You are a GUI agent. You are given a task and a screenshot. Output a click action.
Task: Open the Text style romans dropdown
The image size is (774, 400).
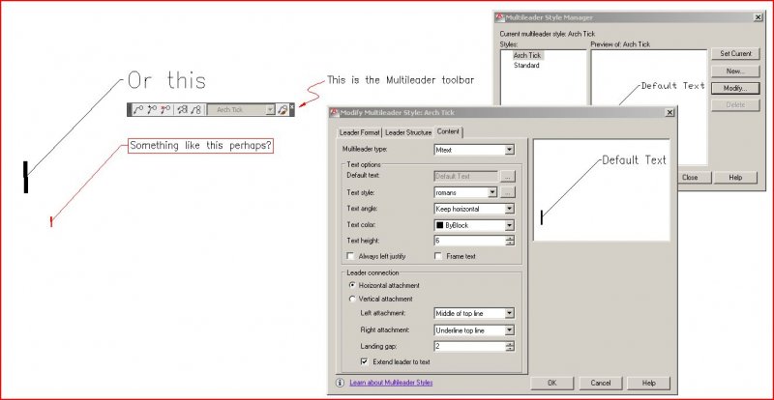coord(491,192)
